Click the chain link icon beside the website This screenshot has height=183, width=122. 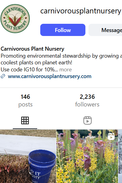[x=3, y=76]
